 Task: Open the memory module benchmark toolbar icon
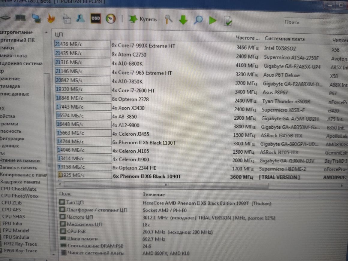(20, 18)
